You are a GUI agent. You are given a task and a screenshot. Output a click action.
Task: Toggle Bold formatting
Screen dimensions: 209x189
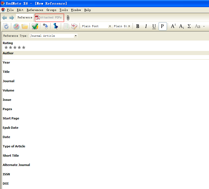click(138, 26)
